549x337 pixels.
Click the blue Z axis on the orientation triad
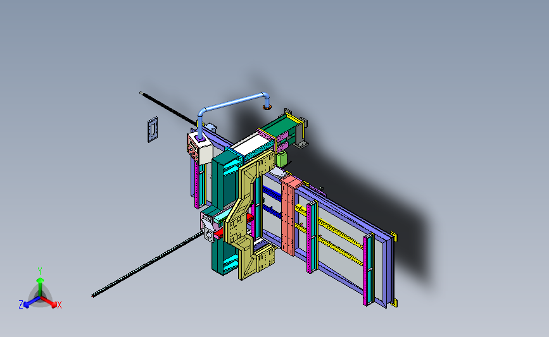pos(28,303)
